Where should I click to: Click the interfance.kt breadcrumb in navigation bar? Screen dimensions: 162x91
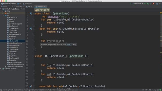[28, 4]
